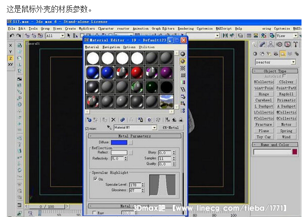The image size is (302, 217).
Task: Click the CSolver button
Action: point(286,82)
